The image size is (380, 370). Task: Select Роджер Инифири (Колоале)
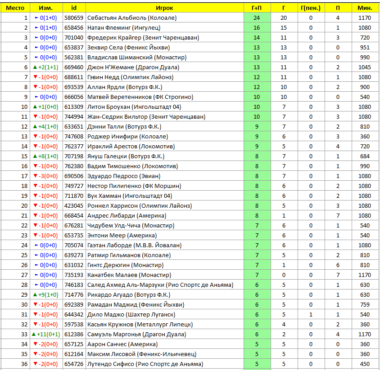click(128, 137)
